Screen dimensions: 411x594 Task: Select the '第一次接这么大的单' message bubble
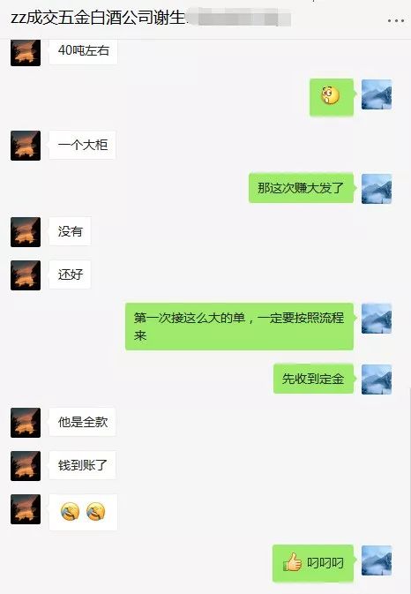(x=240, y=327)
